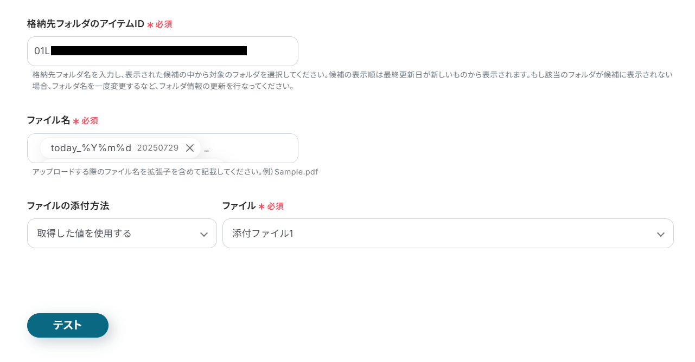This screenshot has height=362, width=695.
Task: Click the 必須 marker beside ファイル label
Action: pos(275,206)
